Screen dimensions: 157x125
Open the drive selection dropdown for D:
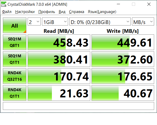click(x=100, y=22)
